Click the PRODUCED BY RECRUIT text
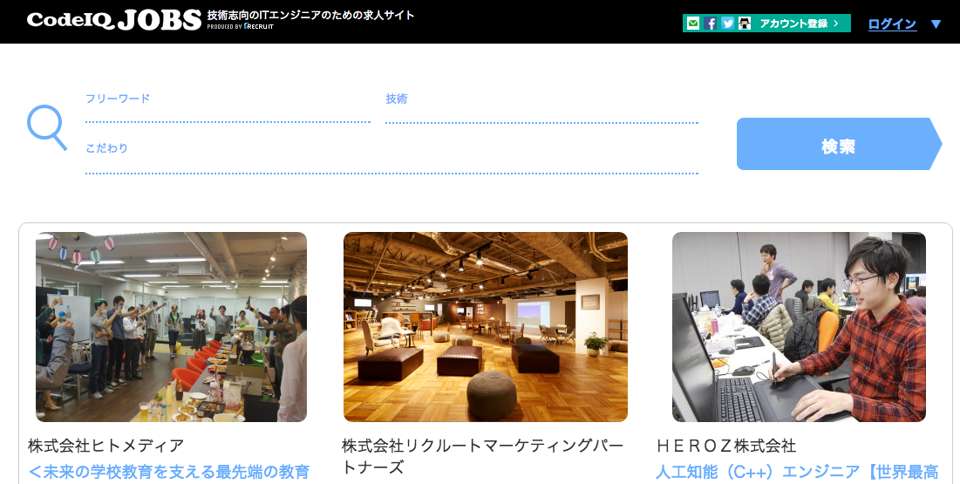The image size is (960, 484). click(240, 27)
